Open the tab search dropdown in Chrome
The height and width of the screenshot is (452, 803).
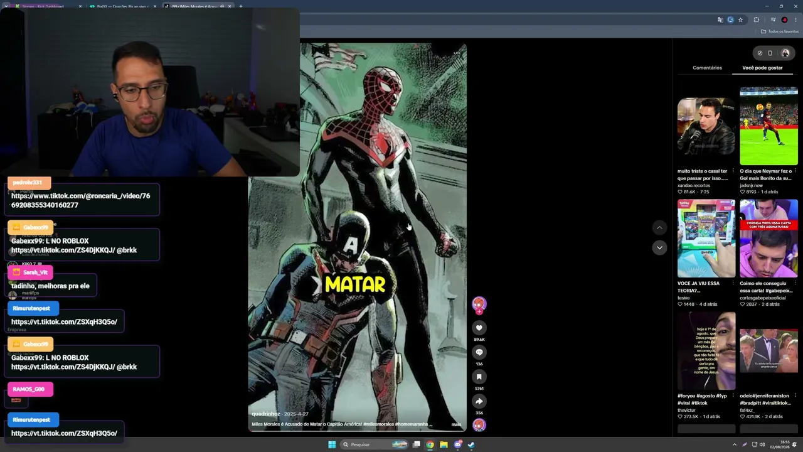pyautogui.click(x=6, y=6)
